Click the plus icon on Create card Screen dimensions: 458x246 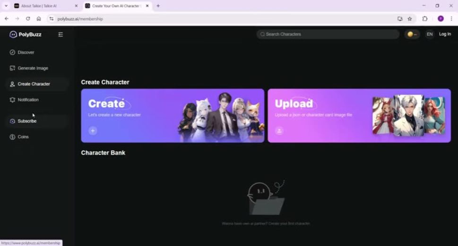[x=93, y=131]
